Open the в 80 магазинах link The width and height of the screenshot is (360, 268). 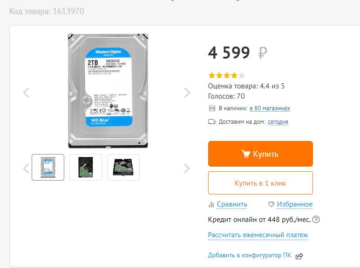pos(270,108)
